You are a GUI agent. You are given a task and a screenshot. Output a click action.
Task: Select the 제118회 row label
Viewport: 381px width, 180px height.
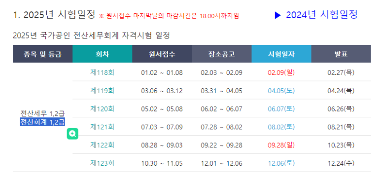(103, 72)
